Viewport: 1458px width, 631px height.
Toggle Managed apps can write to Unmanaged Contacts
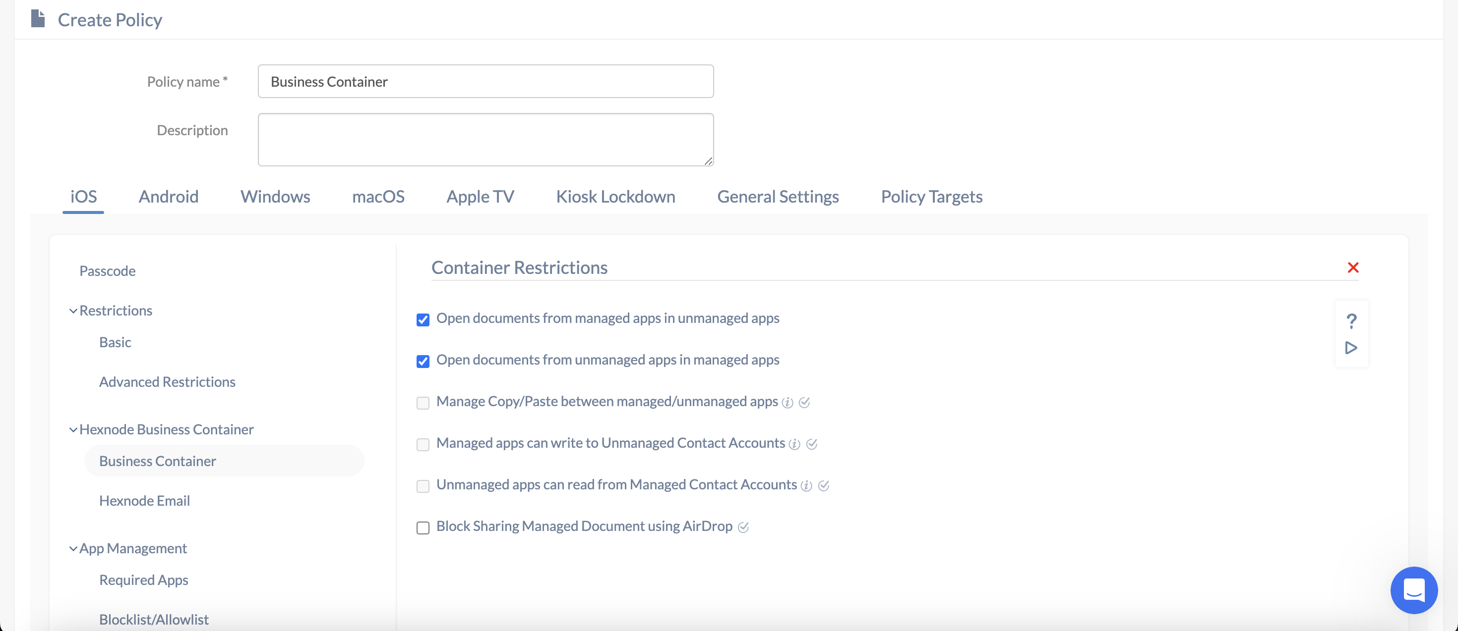pos(423,444)
